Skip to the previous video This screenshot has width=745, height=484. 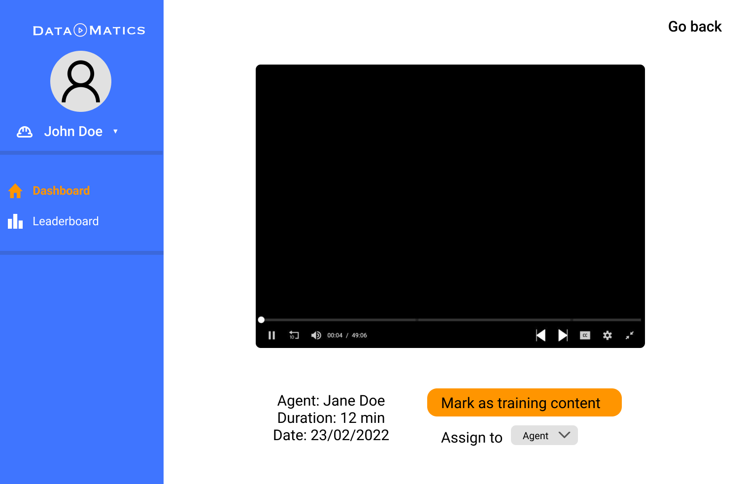point(541,336)
